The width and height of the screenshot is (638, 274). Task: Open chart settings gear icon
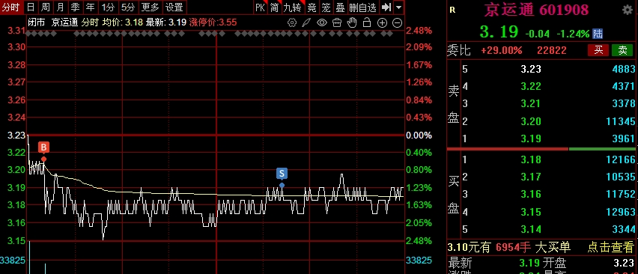292,22
